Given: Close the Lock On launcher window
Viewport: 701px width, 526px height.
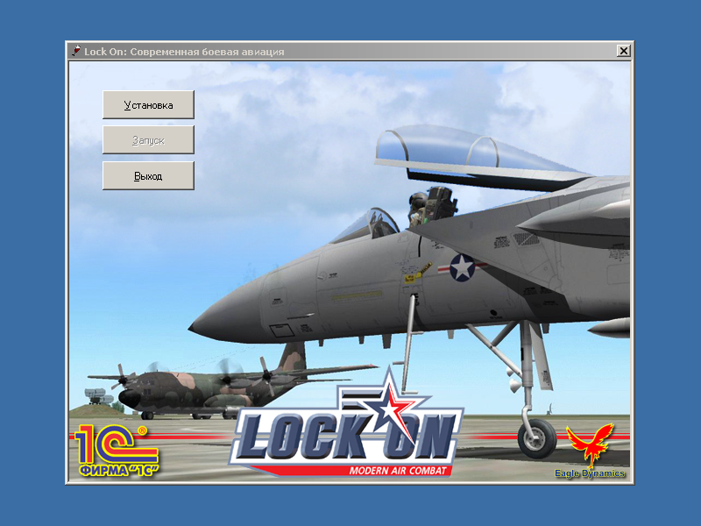Looking at the screenshot, I should [x=623, y=51].
